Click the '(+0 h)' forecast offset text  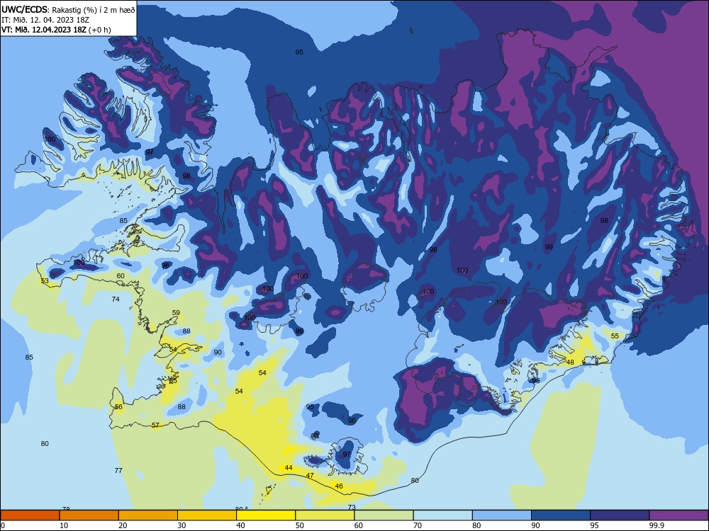[100, 29]
